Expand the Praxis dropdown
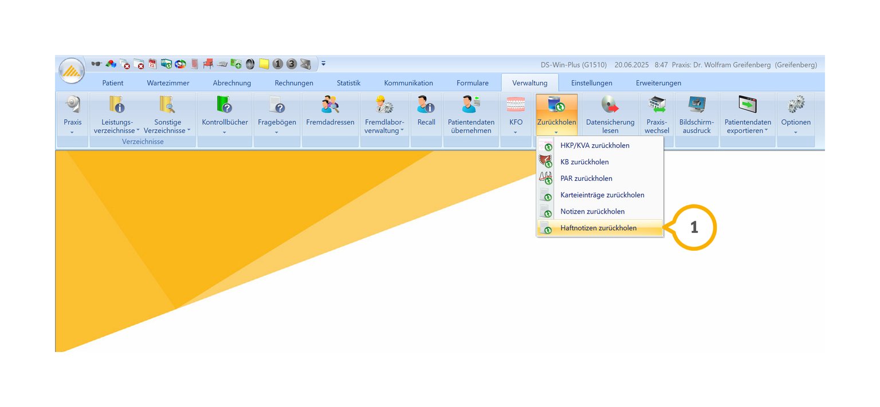Screen dimensions: 880x407 (x=72, y=132)
